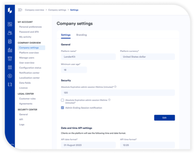The width and height of the screenshot is (195, 154).
Task: Open the transfer arrows icon
Action: pyautogui.click(x=10, y=84)
